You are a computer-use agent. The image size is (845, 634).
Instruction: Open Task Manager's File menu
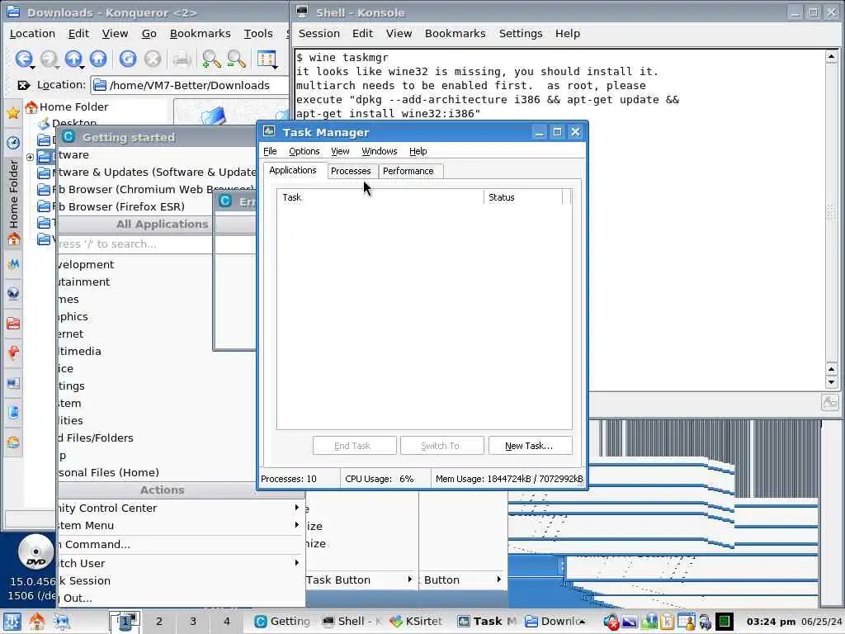tap(270, 151)
